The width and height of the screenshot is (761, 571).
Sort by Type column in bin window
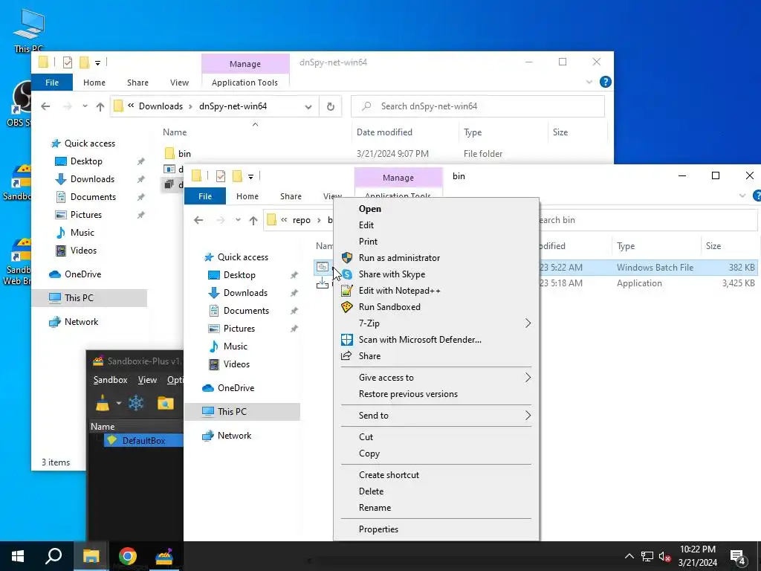(626, 246)
